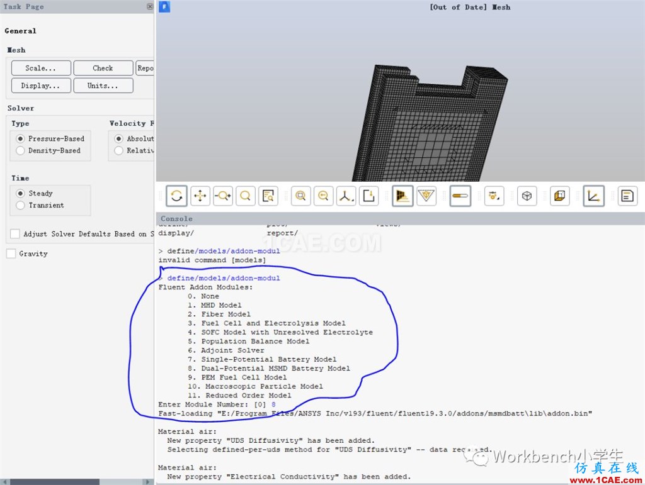Screen dimensions: 645x485
Task: Click '4. SOFC Model with Unresolved Electrolyte' line
Action: click(x=280, y=332)
